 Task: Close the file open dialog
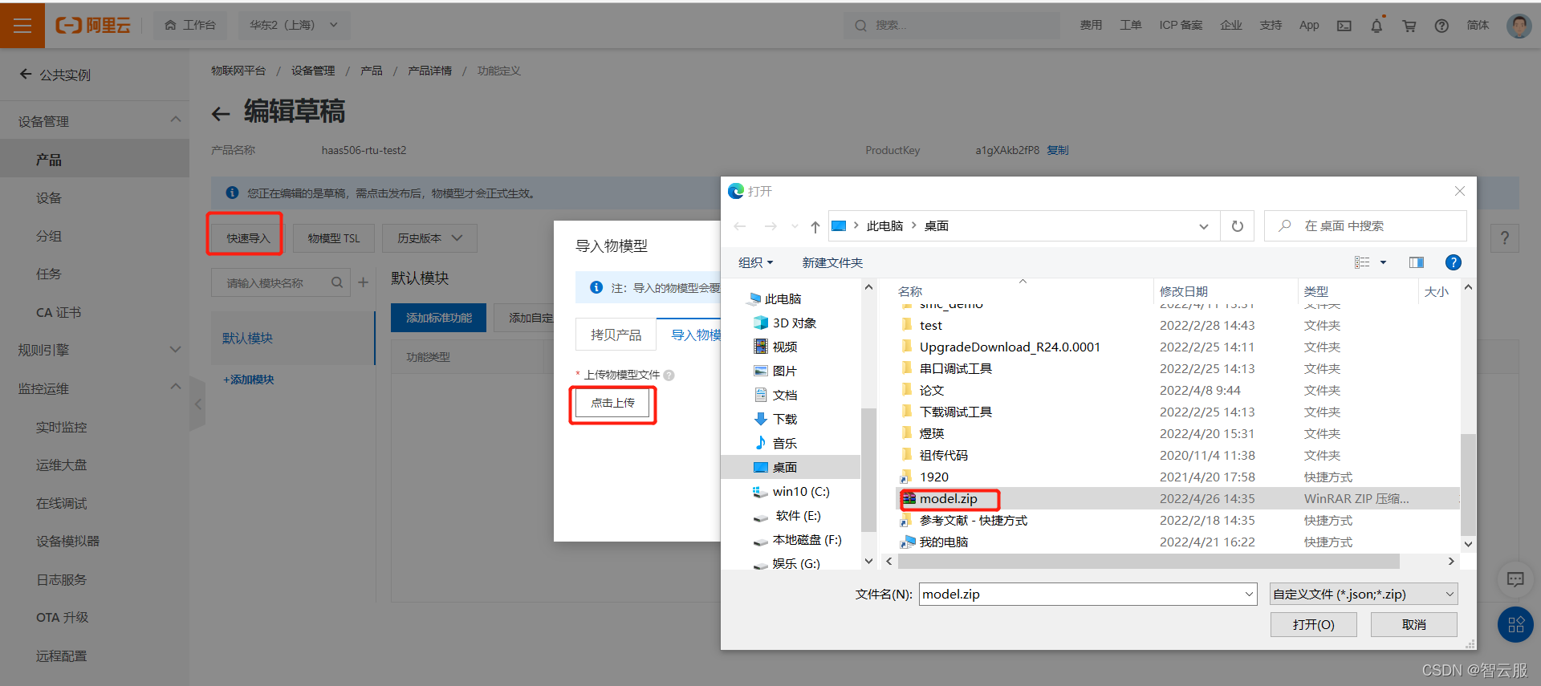pos(1460,191)
